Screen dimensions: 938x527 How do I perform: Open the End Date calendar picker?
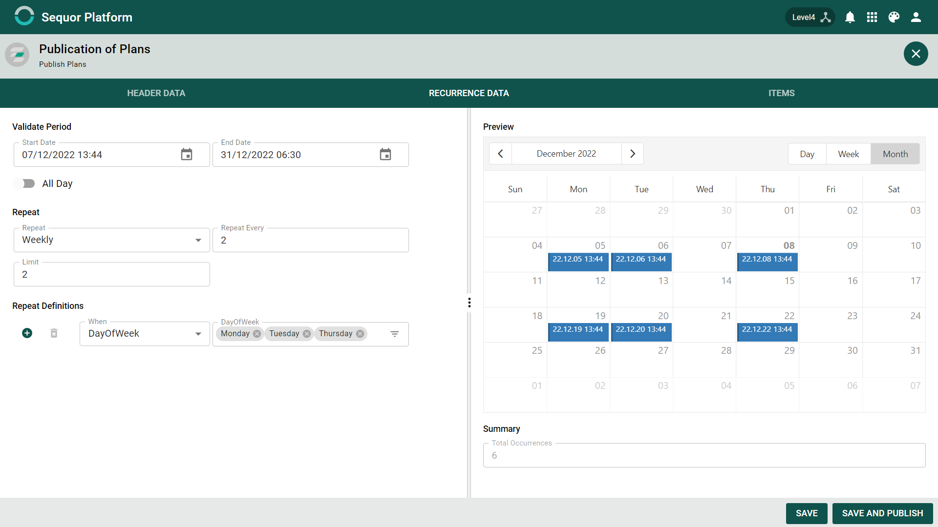pos(385,154)
